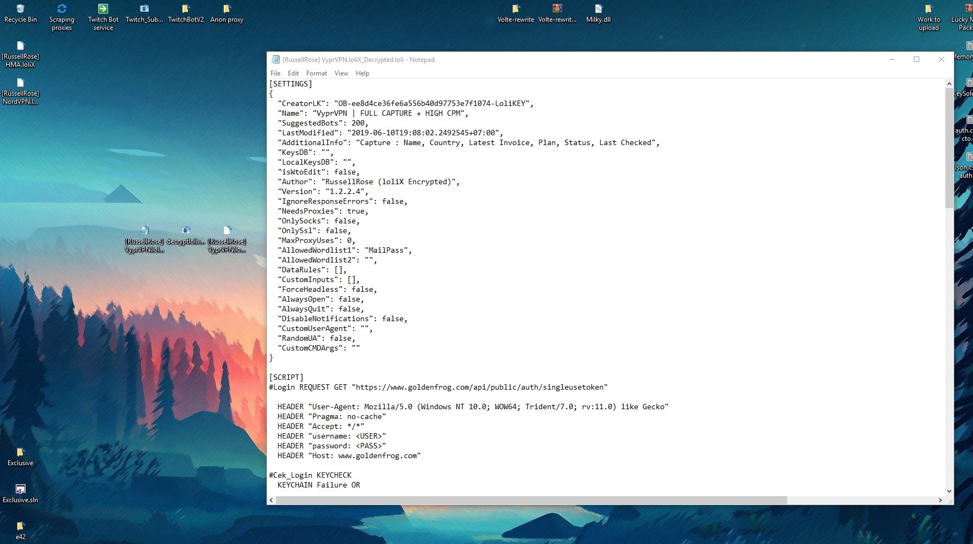
Task: Select the VyprVPN file left of decryptlolix
Action: (x=145, y=239)
